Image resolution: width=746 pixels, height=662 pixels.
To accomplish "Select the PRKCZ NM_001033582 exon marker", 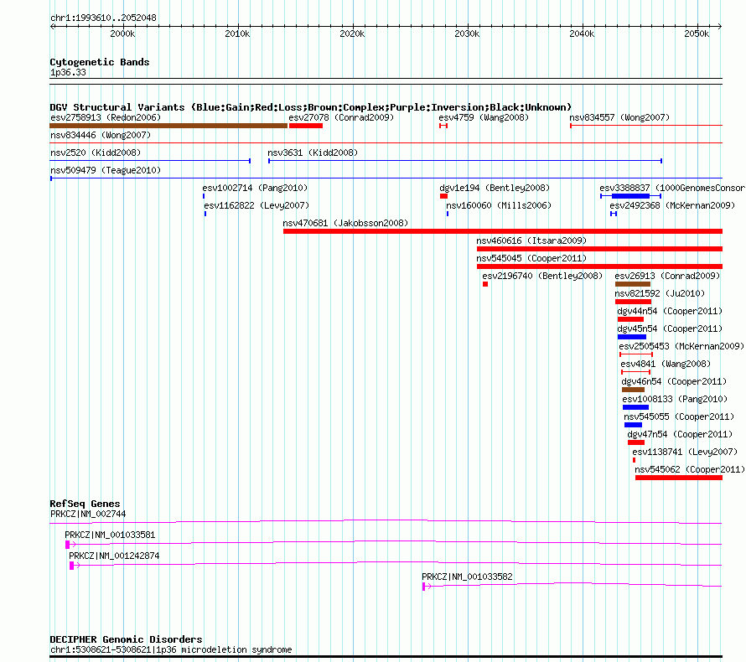I will click(424, 587).
